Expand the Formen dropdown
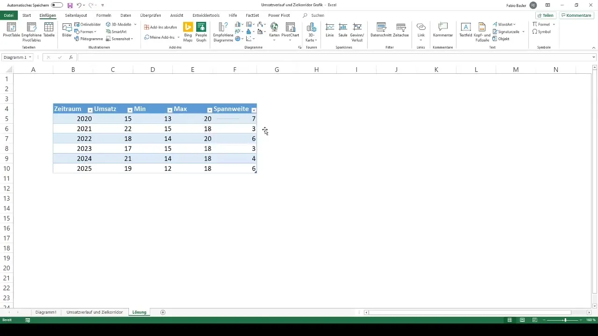 [95, 32]
